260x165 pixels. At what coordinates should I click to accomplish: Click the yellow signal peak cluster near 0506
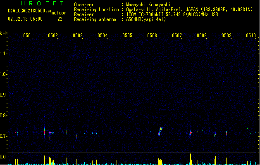coord(160,162)
